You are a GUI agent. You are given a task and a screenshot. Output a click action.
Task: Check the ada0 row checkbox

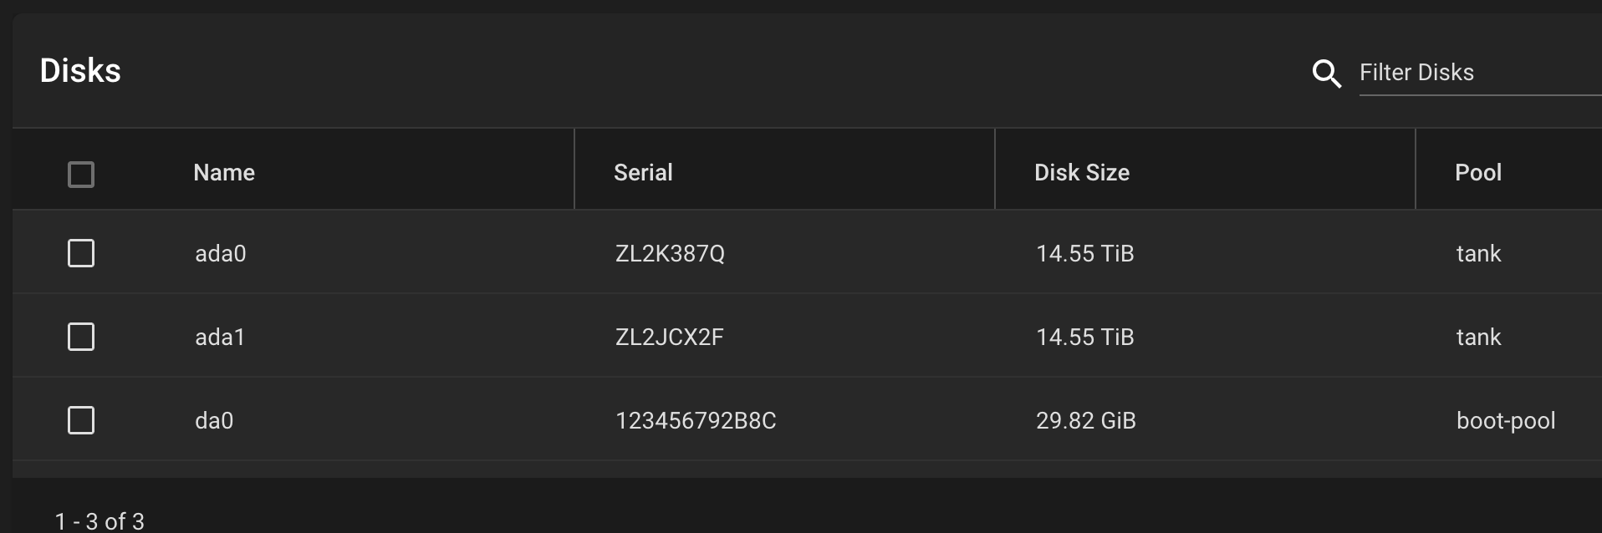tap(81, 253)
